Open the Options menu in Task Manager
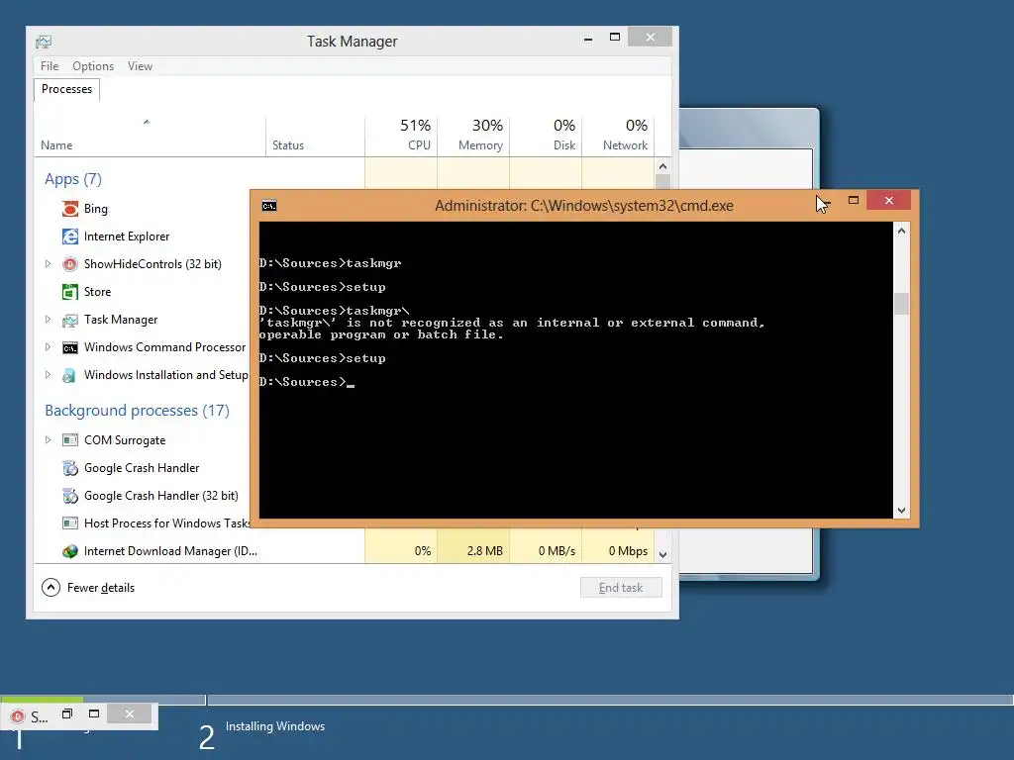1014x760 pixels. 93,66
